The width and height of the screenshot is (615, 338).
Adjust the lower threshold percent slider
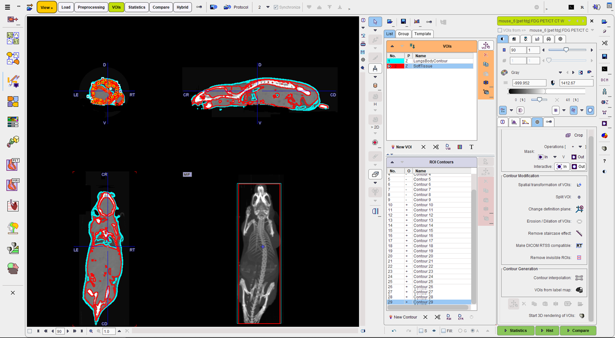pyautogui.click(x=539, y=100)
